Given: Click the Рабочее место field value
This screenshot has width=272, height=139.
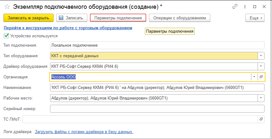Looking at the screenshot, I should [x=154, y=98].
